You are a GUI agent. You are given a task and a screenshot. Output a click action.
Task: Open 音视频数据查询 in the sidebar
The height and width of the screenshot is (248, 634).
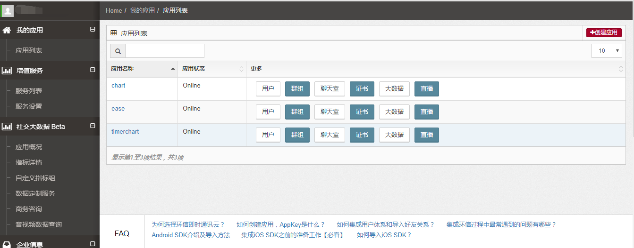[x=39, y=224]
